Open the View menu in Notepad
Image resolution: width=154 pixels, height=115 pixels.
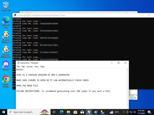tap(36, 67)
